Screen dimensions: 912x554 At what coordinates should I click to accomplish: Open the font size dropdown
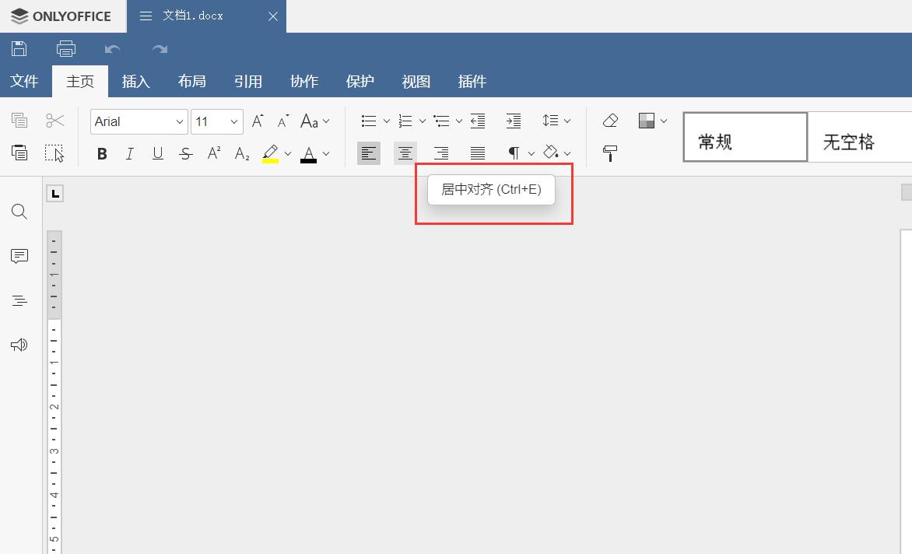(x=233, y=121)
